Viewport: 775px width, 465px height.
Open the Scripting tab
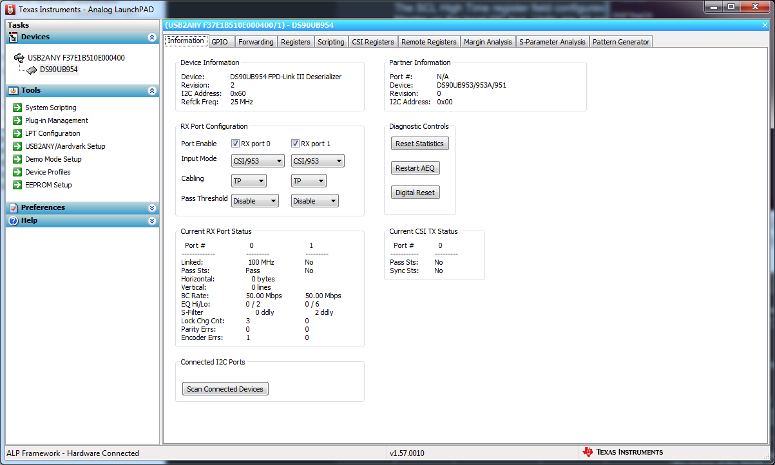(331, 42)
